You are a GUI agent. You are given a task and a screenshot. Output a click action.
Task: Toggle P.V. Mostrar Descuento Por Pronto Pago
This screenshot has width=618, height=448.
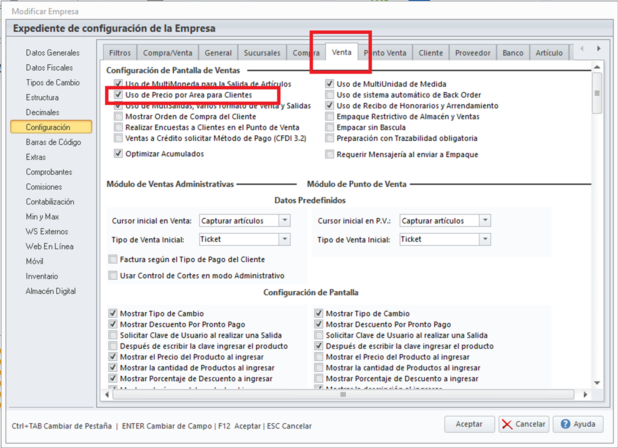[319, 324]
